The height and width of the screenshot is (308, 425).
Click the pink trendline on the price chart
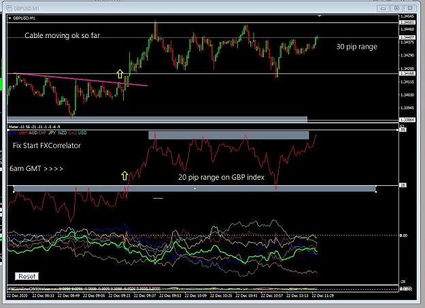point(80,79)
